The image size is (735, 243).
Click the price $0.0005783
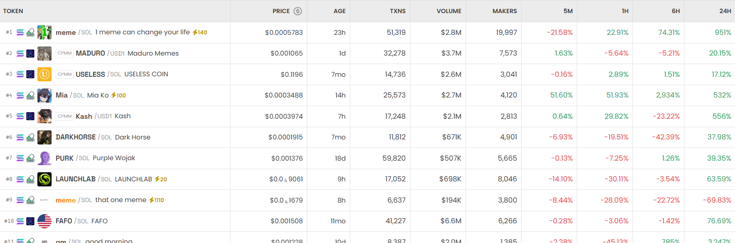(x=284, y=32)
